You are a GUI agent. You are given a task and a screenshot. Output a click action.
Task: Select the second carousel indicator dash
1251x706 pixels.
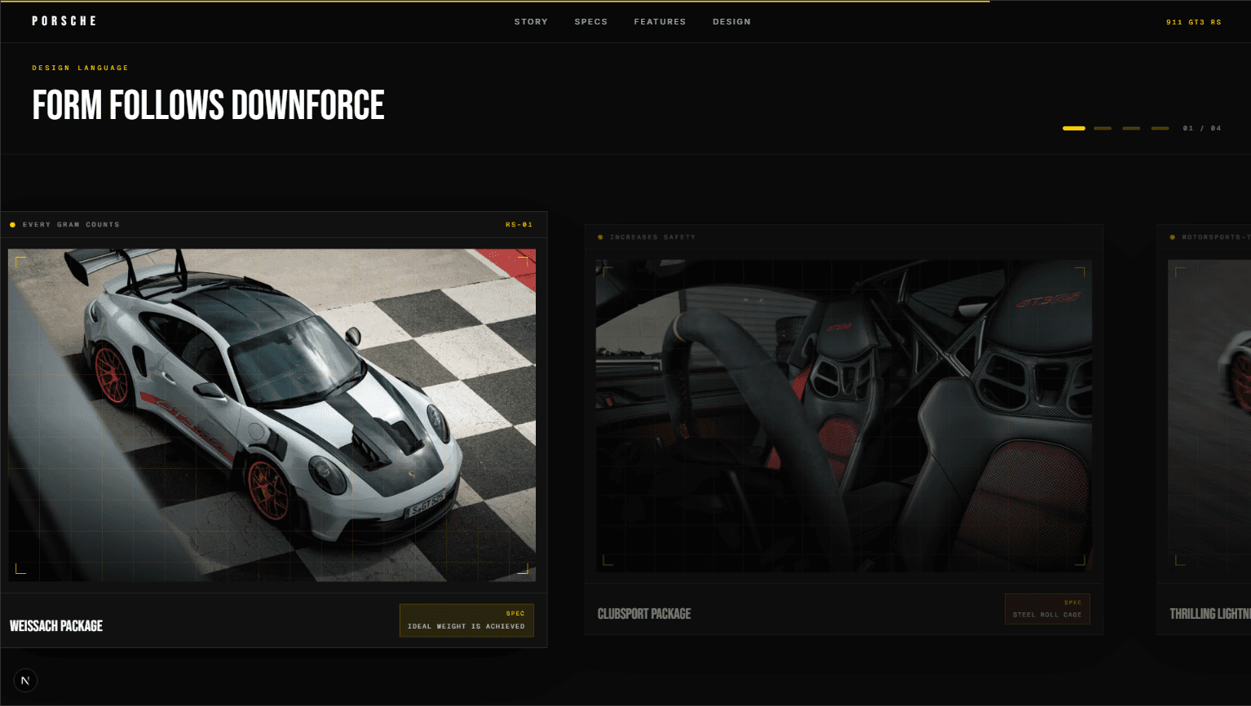point(1103,128)
